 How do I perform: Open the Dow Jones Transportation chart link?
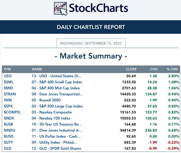pyautogui.click(x=57, y=94)
